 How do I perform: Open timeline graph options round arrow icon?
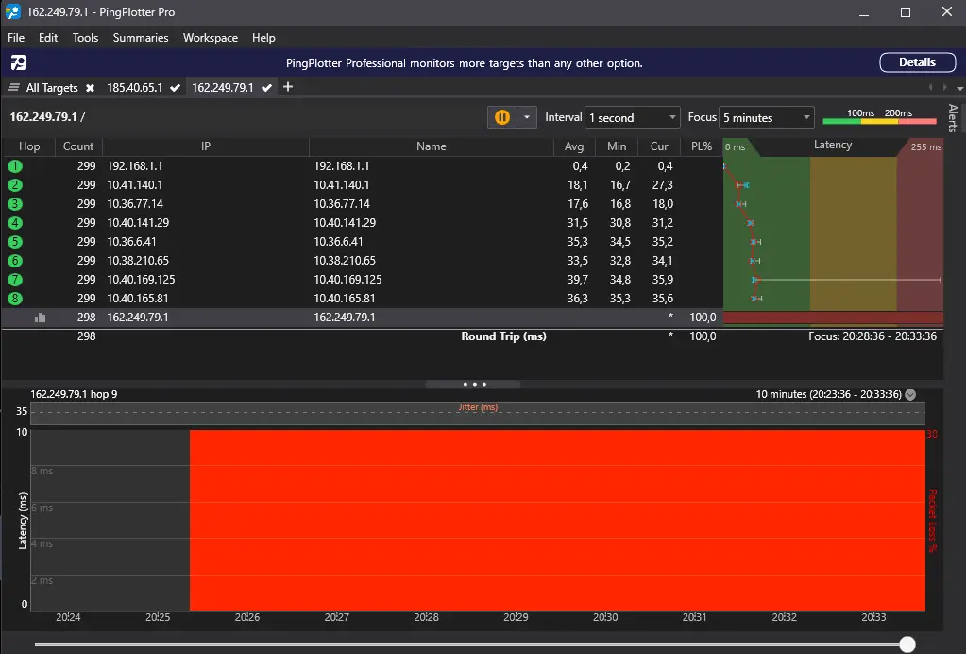(x=910, y=394)
